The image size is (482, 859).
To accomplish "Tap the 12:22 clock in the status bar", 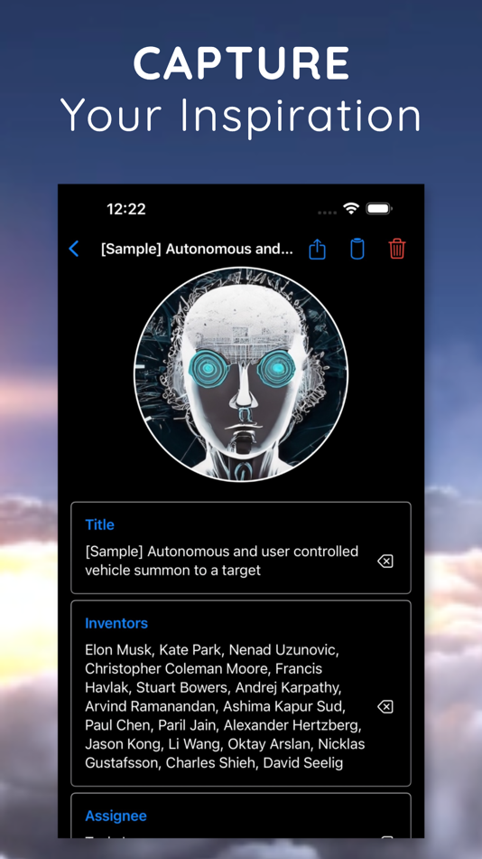I will coord(126,209).
